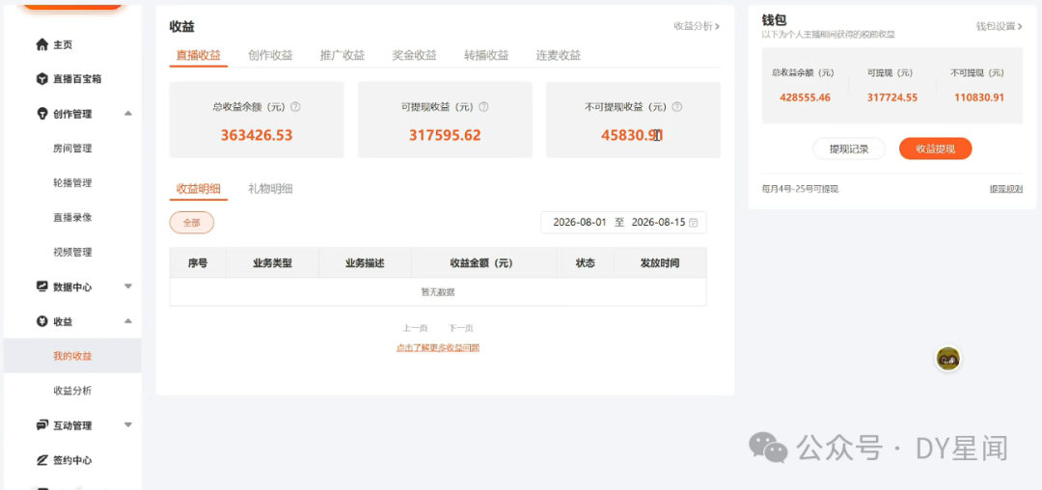Image resolution: width=1042 pixels, height=490 pixels.
Task: Click the 创作管理 lightbulb icon
Action: (x=41, y=114)
